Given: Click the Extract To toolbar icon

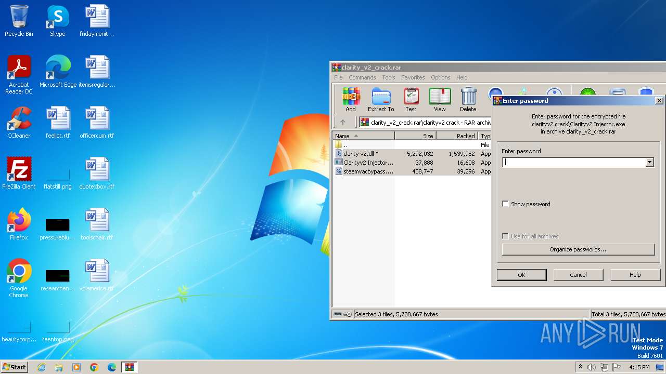Looking at the screenshot, I should [x=381, y=99].
